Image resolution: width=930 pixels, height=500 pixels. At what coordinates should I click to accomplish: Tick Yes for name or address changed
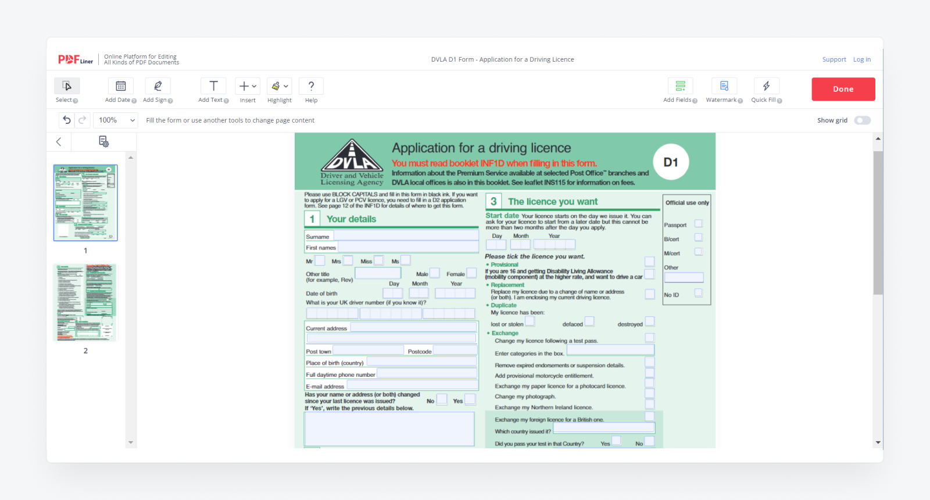470,399
